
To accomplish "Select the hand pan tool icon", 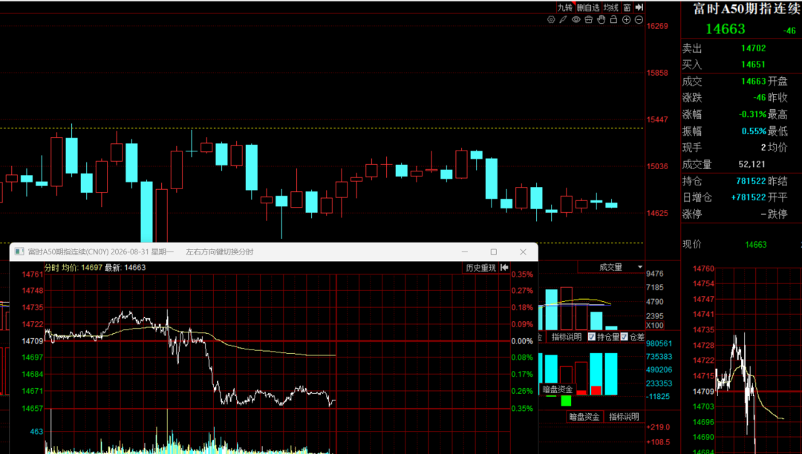I will [601, 19].
